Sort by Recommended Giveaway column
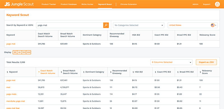Viewport: 224px width, 109px height. (111, 72)
